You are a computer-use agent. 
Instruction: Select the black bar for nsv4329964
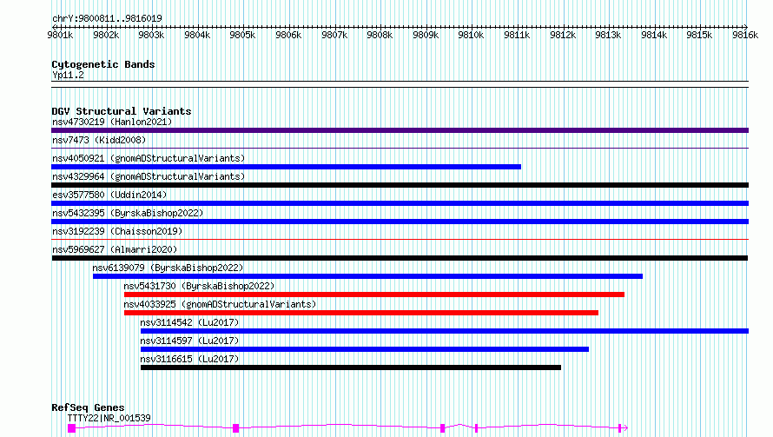(x=400, y=185)
